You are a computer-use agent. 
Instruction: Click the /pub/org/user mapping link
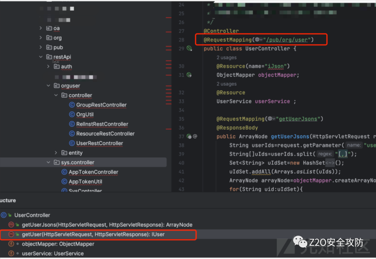287,40
